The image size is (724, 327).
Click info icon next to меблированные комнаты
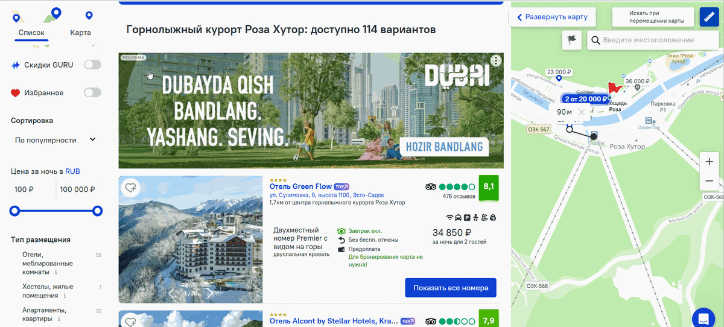pos(56,273)
